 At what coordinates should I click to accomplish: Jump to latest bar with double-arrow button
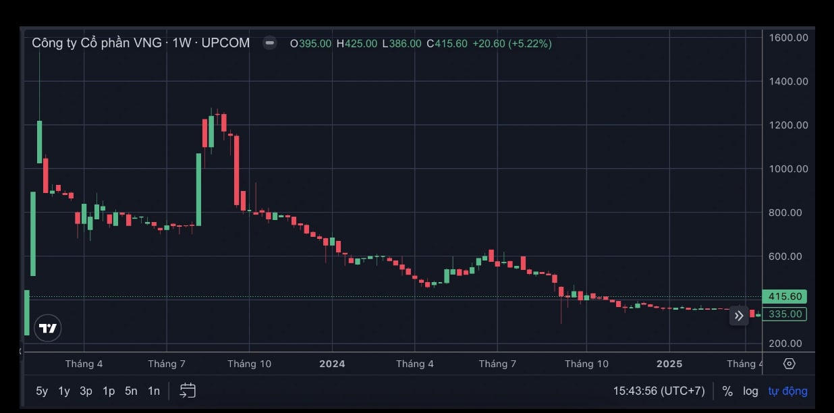pyautogui.click(x=739, y=315)
